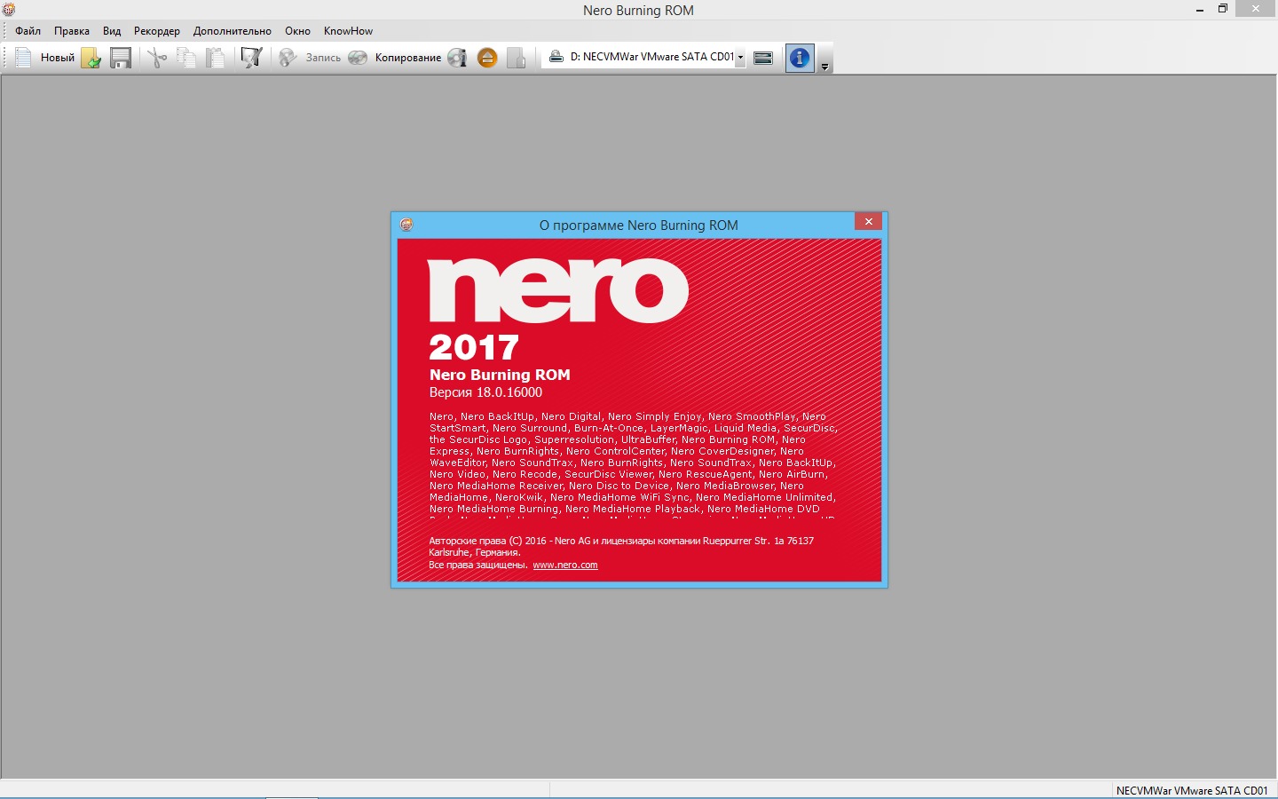The height and width of the screenshot is (799, 1278).
Task: Click the burn disc icon before Запись
Action: coord(288,58)
